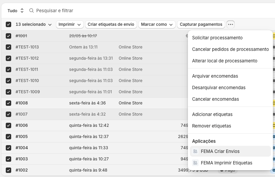Uncheck order #1002 checkbox
Screen dimensions: 275x177
(x=8, y=170)
